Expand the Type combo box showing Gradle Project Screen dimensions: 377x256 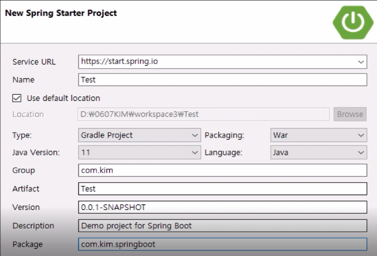(x=140, y=135)
